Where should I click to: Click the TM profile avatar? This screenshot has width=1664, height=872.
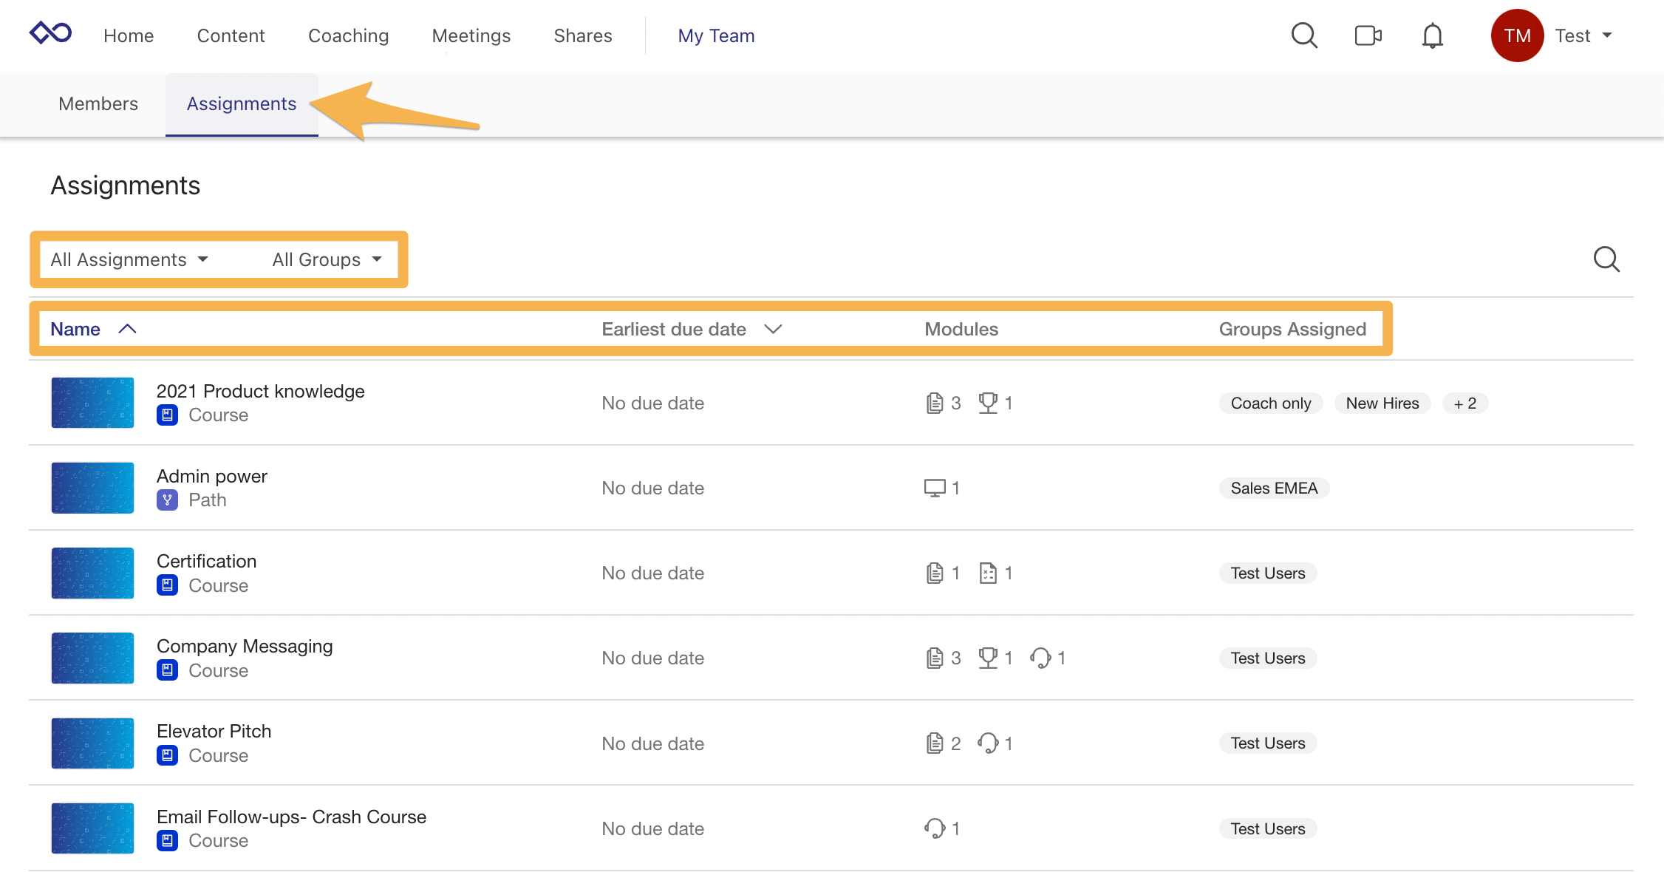click(x=1518, y=35)
